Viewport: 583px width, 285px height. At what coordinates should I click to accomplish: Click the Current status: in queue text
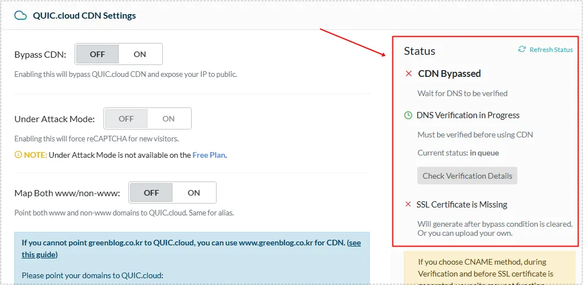(x=458, y=153)
